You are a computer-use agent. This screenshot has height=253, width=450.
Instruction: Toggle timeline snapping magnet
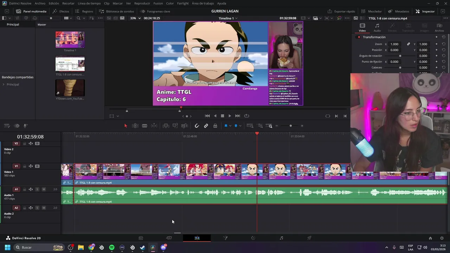pyautogui.click(x=197, y=126)
